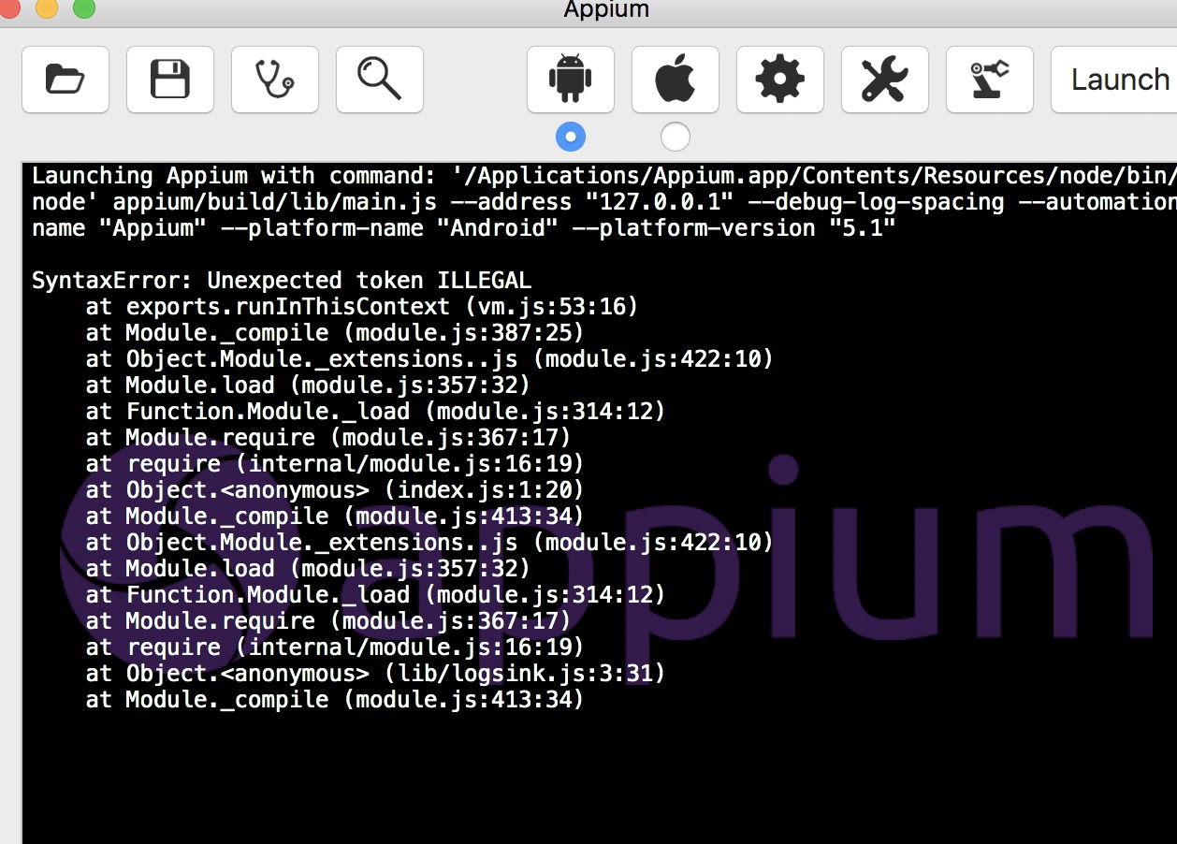Click the 'SyntaxError: Unexpected token ILLEGAL' line

[282, 281]
